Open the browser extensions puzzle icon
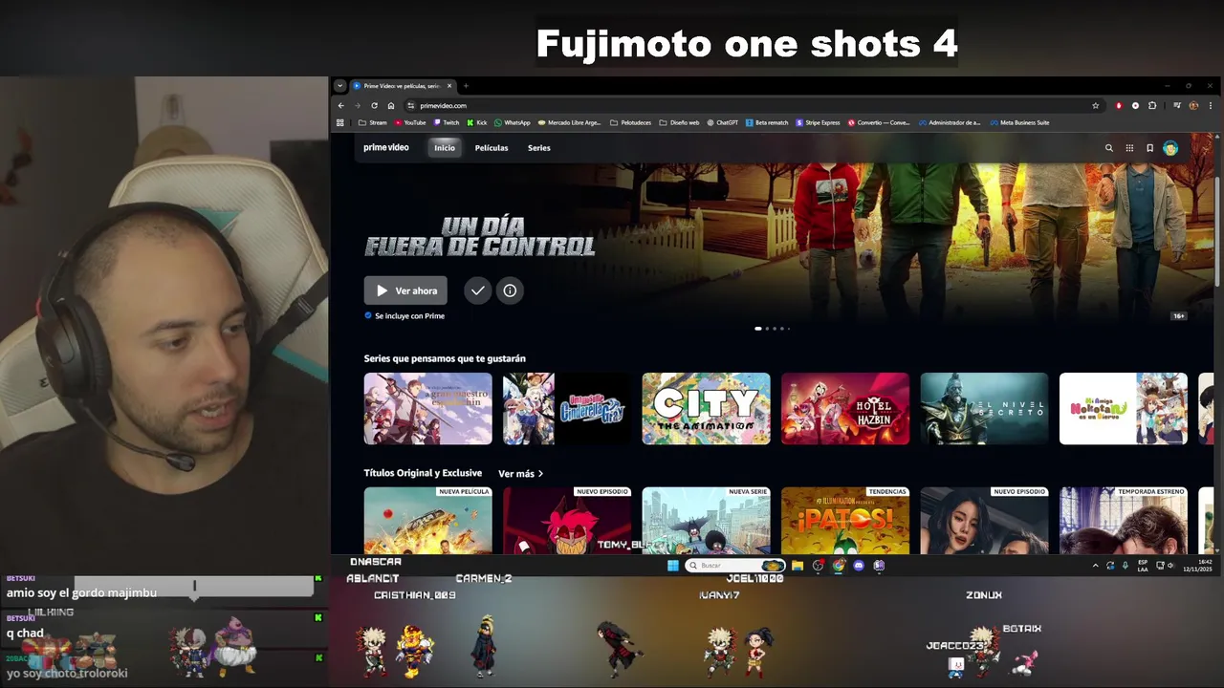 (x=1152, y=105)
